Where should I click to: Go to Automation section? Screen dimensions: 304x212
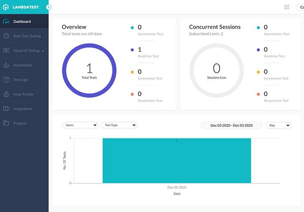point(24,65)
